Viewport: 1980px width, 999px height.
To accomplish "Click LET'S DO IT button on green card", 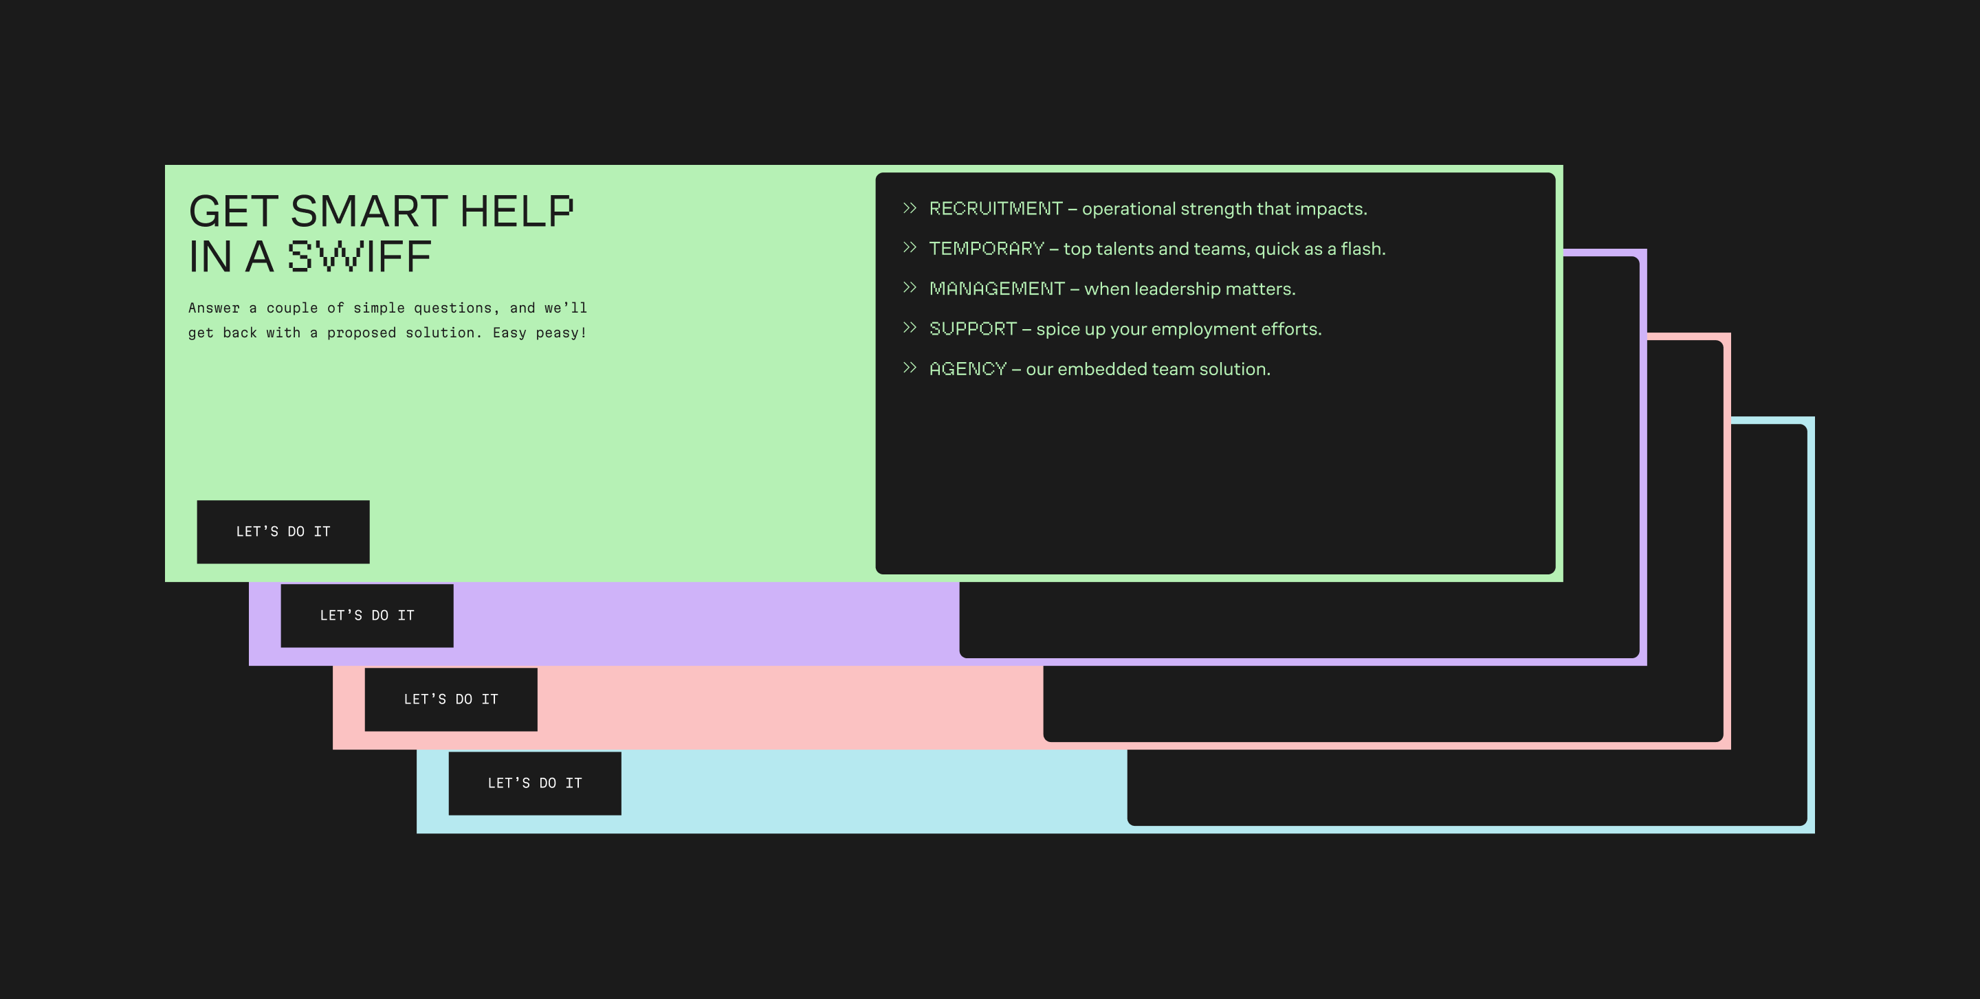I will (283, 531).
